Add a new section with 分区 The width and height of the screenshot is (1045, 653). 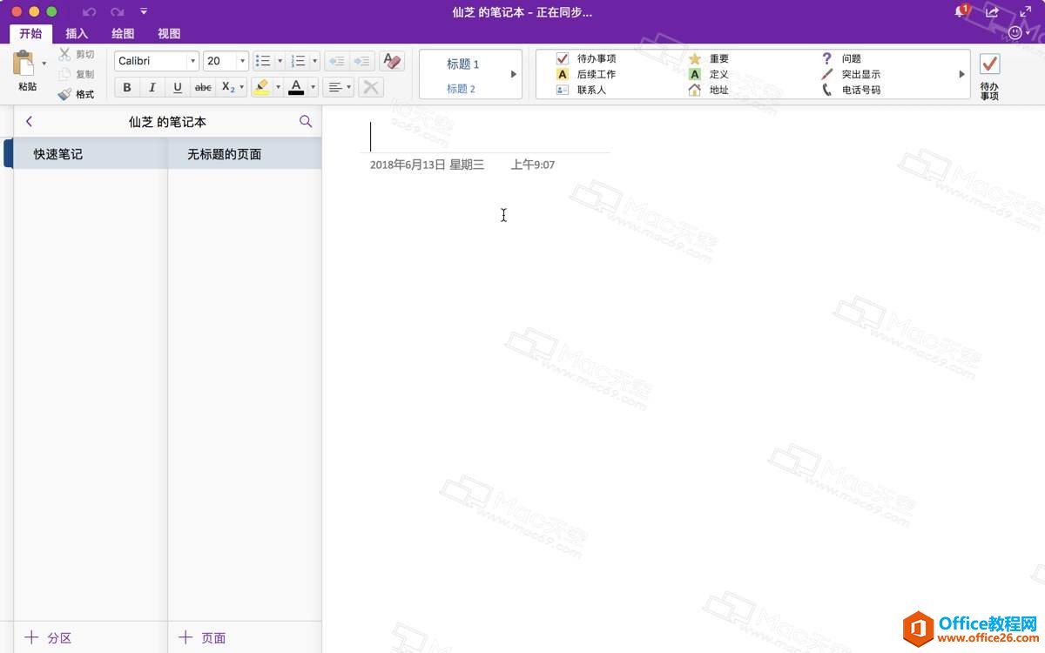click(49, 637)
